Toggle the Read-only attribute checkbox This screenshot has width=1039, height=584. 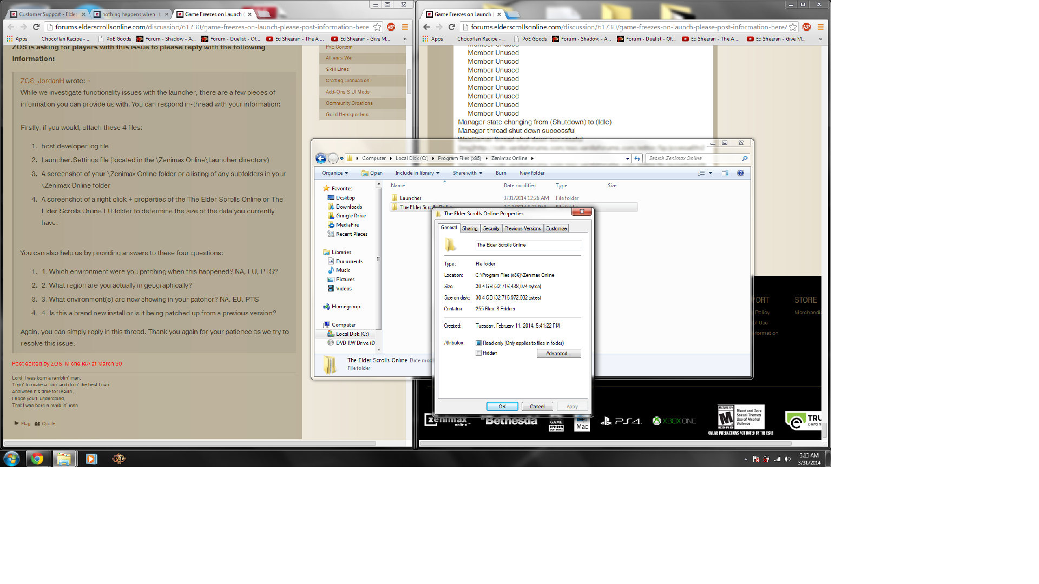(x=478, y=343)
